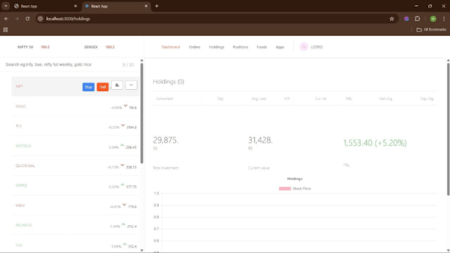Click the down arrow on ONGC row
450x253 pixels.
[126, 106]
